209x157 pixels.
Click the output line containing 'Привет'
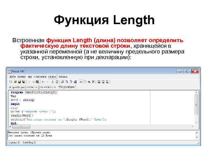29,133
